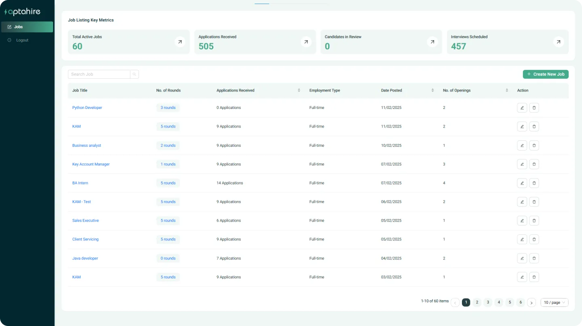This screenshot has height=326, width=582.
Task: Click the trash icon for Java developer
Action: coord(534,258)
